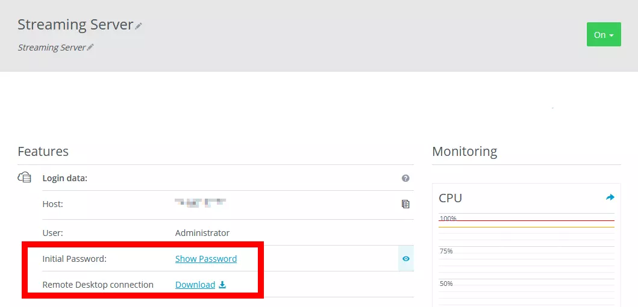Image resolution: width=638 pixels, height=307 pixels.
Task: Click the User: label
Action: click(53, 233)
